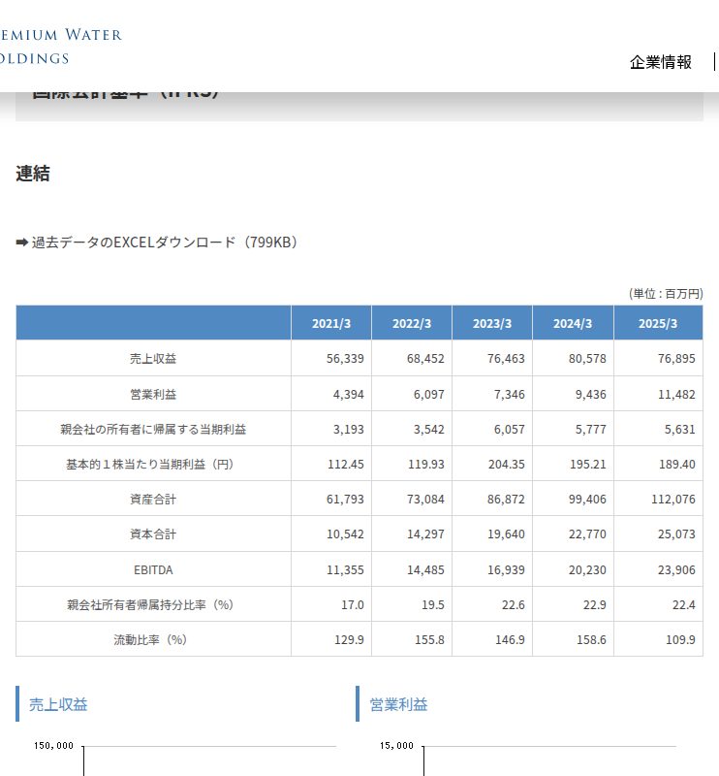
Task: Click the 20,230 EBITDA cell
Action: [x=573, y=569]
